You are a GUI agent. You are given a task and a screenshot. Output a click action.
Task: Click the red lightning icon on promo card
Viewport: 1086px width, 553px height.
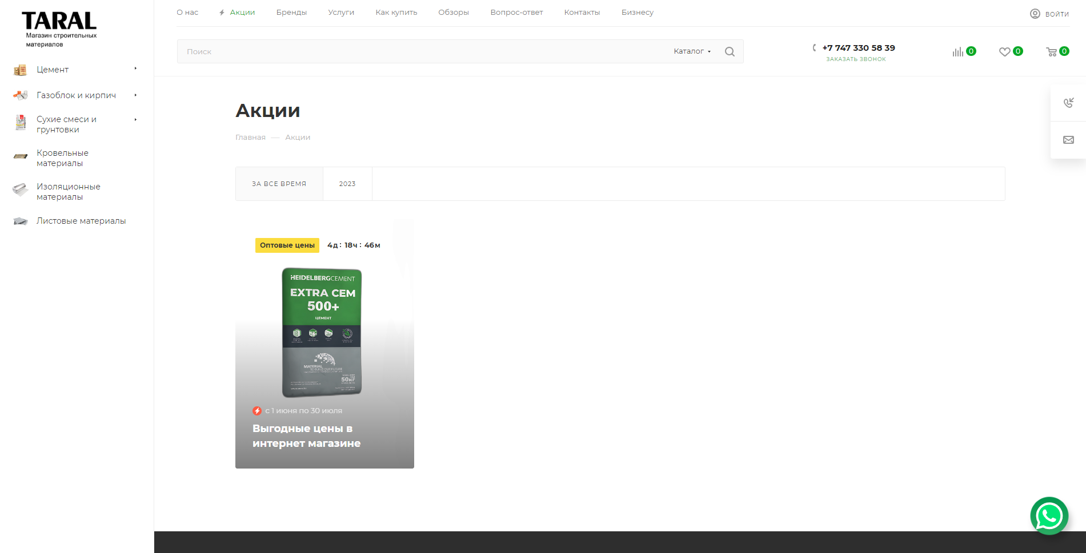pos(257,411)
